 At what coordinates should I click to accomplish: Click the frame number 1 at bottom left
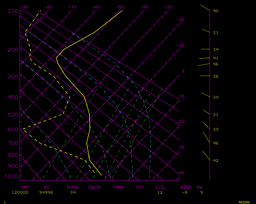(x=5, y=202)
